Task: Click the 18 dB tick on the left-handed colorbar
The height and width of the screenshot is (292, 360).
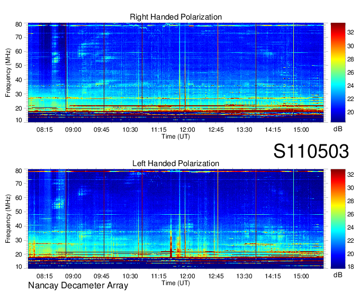Action: (x=350, y=267)
